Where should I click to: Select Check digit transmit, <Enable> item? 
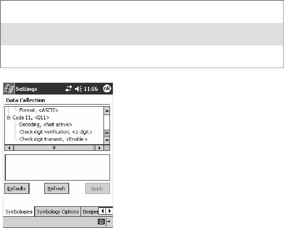coord(54,139)
